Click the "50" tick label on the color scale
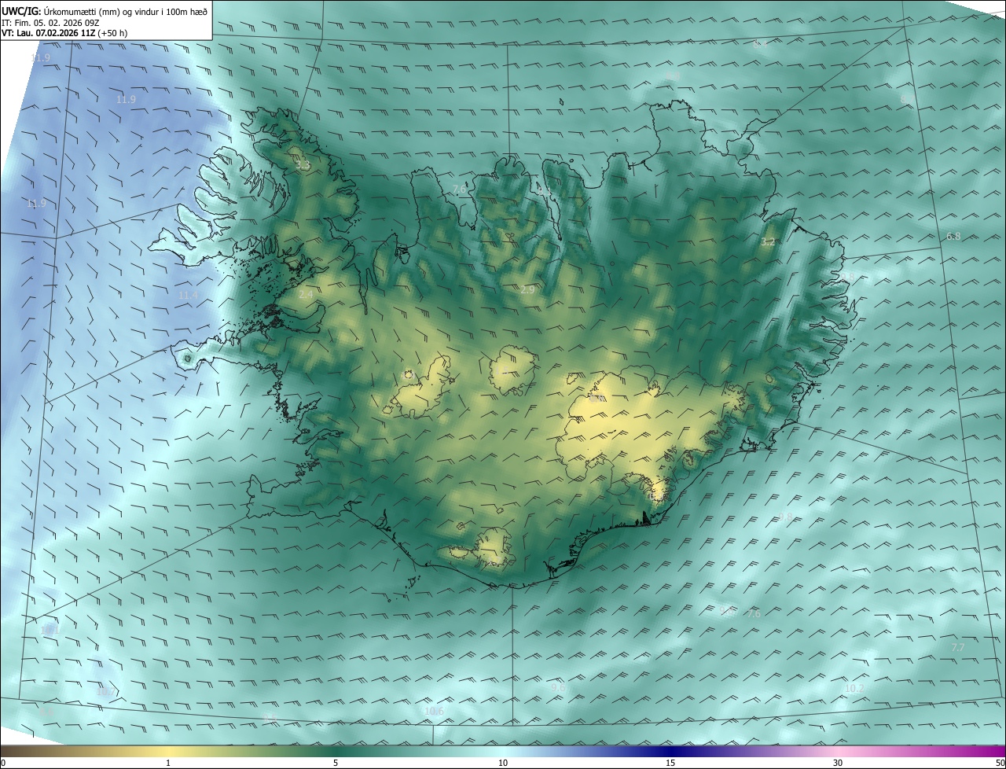This screenshot has height=769, width=1006. (1000, 763)
